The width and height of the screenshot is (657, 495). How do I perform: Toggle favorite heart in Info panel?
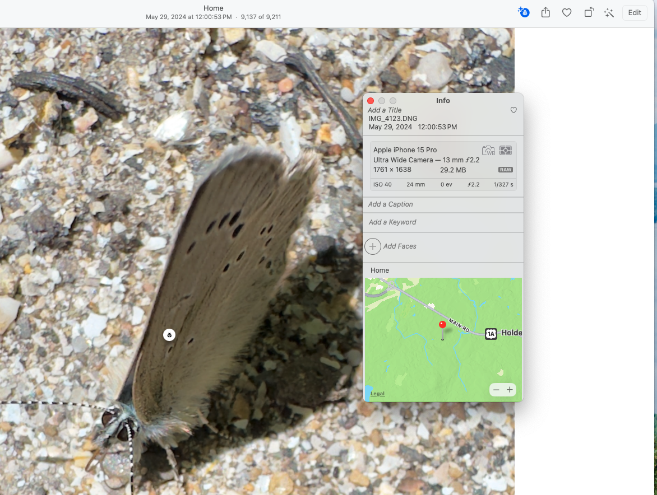(513, 110)
